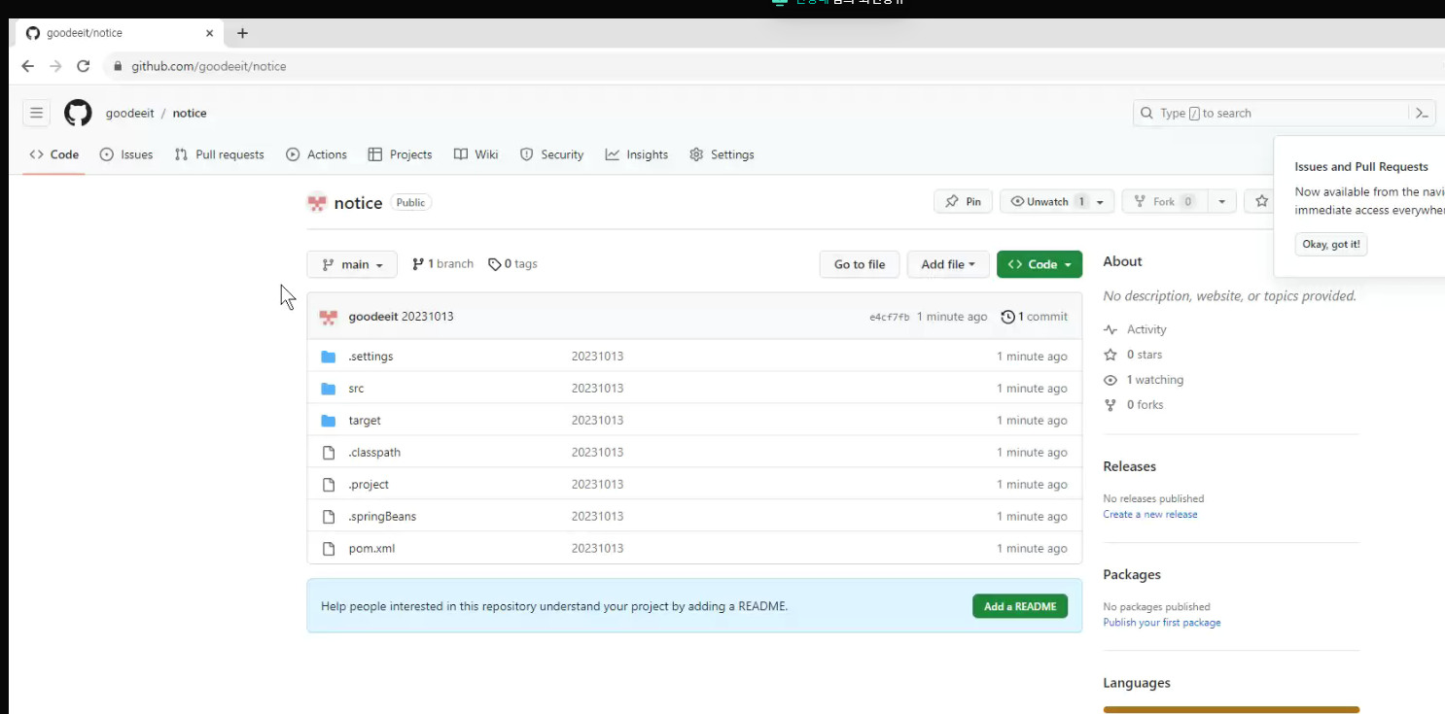Open the command palette icon
Viewport: 1445px width, 714px height.
1422,113
